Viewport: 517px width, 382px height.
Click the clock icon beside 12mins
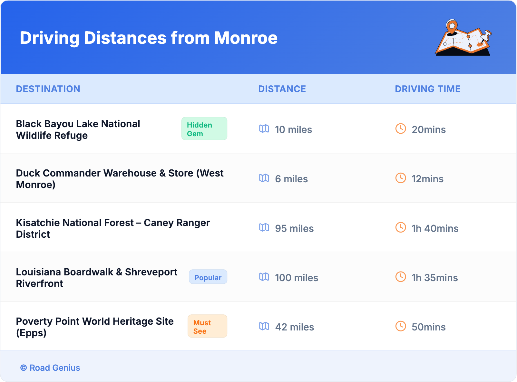(401, 178)
